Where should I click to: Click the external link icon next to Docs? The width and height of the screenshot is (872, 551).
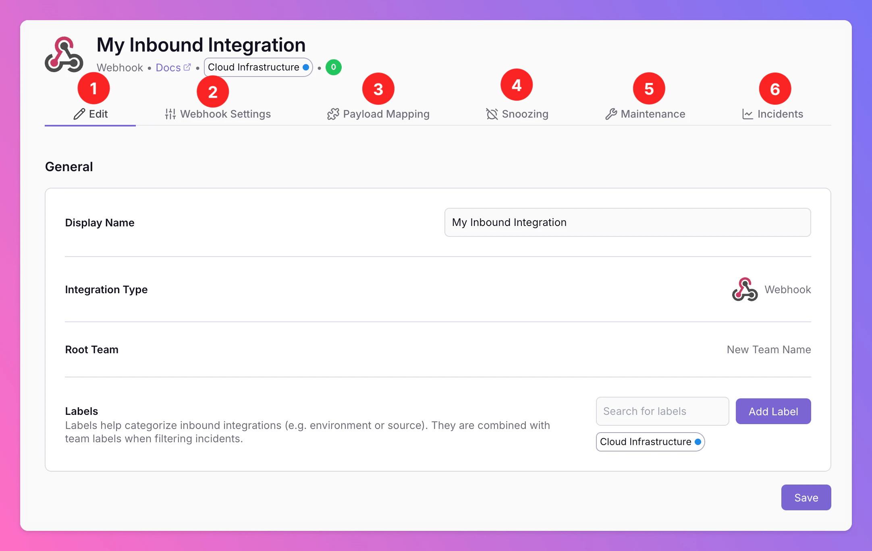187,67
